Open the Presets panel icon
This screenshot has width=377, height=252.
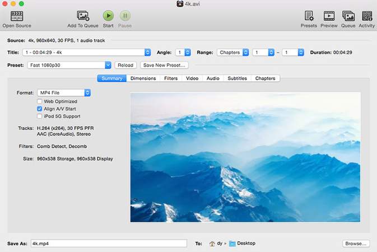(309, 16)
